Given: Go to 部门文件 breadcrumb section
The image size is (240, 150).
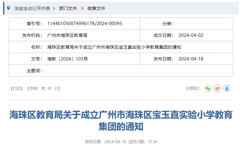Looking at the screenshot, I should click(68, 8).
